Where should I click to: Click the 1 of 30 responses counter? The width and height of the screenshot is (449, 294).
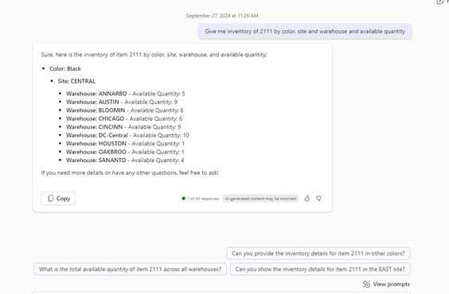pyautogui.click(x=203, y=199)
